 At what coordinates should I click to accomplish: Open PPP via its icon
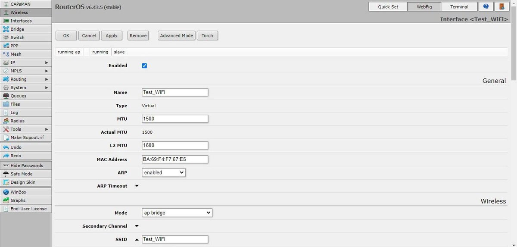(6, 46)
